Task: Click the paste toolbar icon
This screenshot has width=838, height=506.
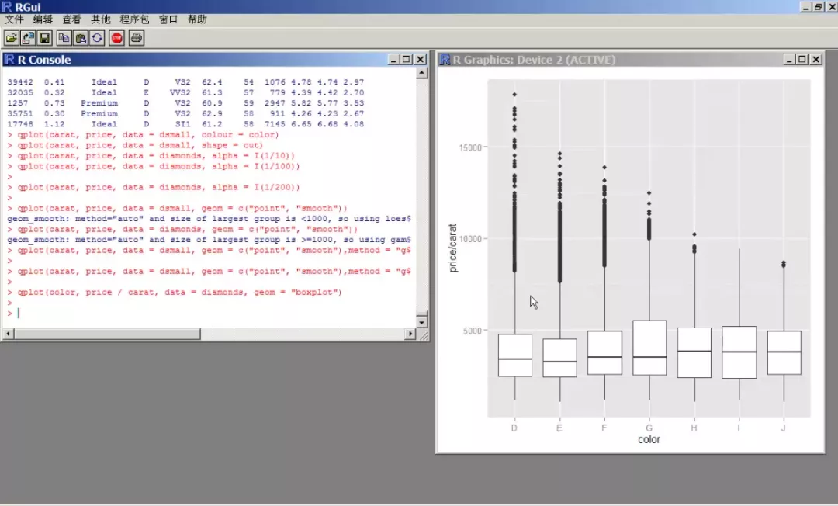Action: click(81, 37)
